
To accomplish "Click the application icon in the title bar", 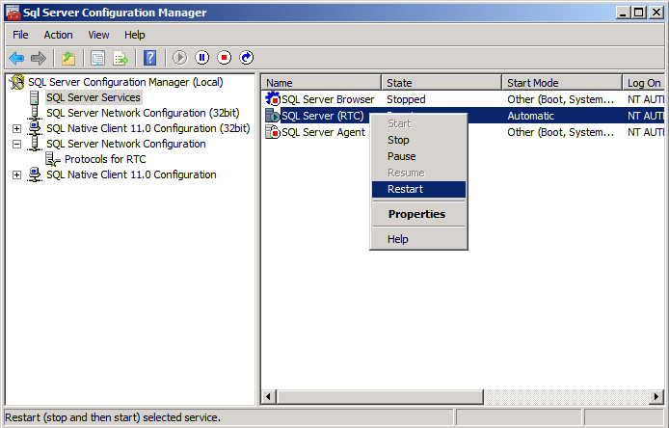I will coord(13,12).
